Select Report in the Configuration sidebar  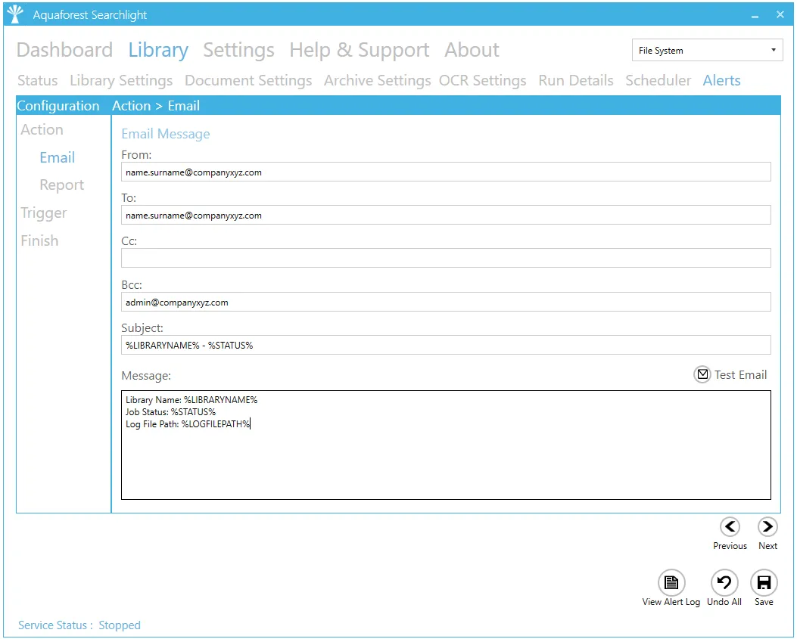click(x=61, y=185)
